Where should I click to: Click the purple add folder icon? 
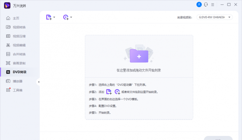(x=139, y=56)
